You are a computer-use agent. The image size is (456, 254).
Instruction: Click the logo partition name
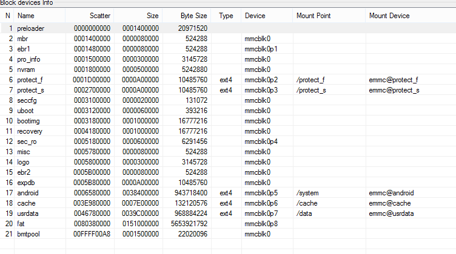23,162
